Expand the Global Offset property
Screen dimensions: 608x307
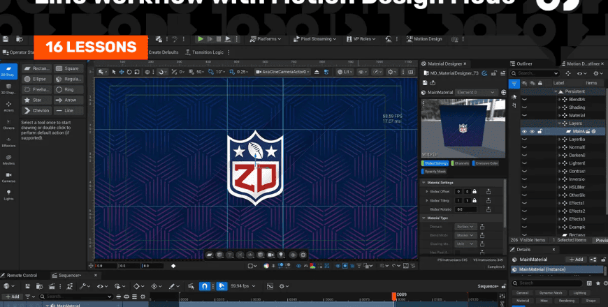pyautogui.click(x=427, y=192)
